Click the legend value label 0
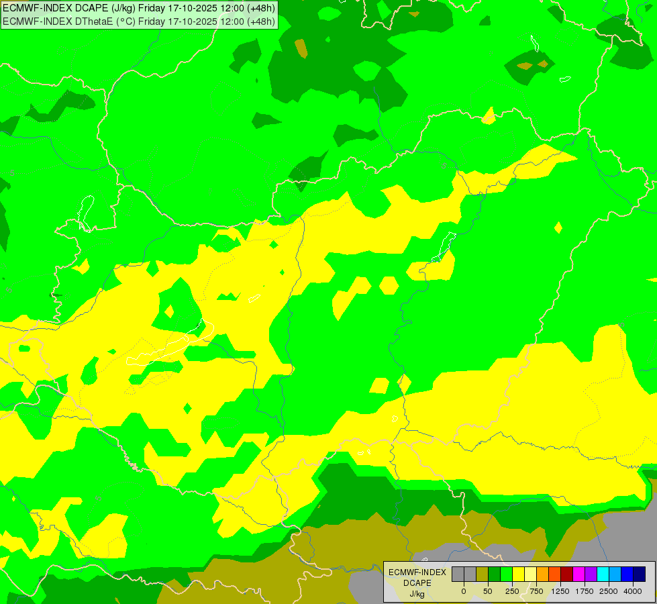657x604 pixels. 464,591
